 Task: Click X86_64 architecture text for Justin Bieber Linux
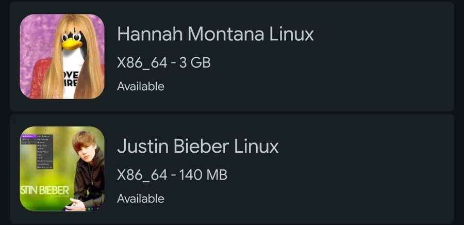[142, 175]
